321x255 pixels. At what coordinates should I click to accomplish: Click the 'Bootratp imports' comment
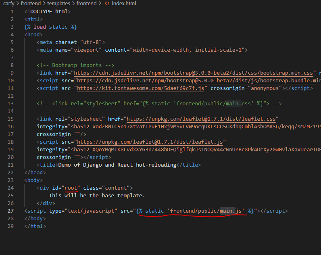pos(75,65)
